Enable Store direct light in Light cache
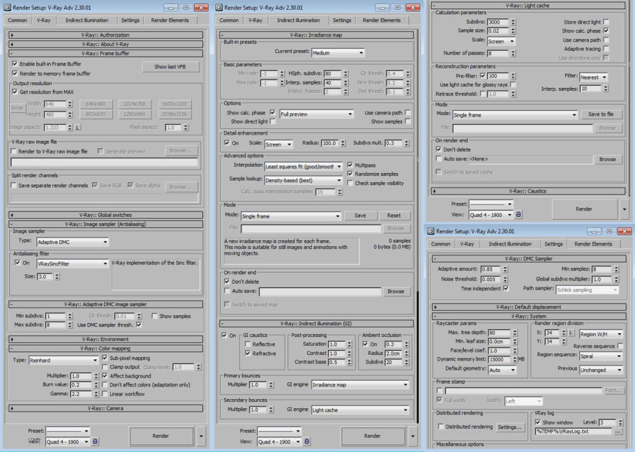635x452 pixels. pos(606,22)
